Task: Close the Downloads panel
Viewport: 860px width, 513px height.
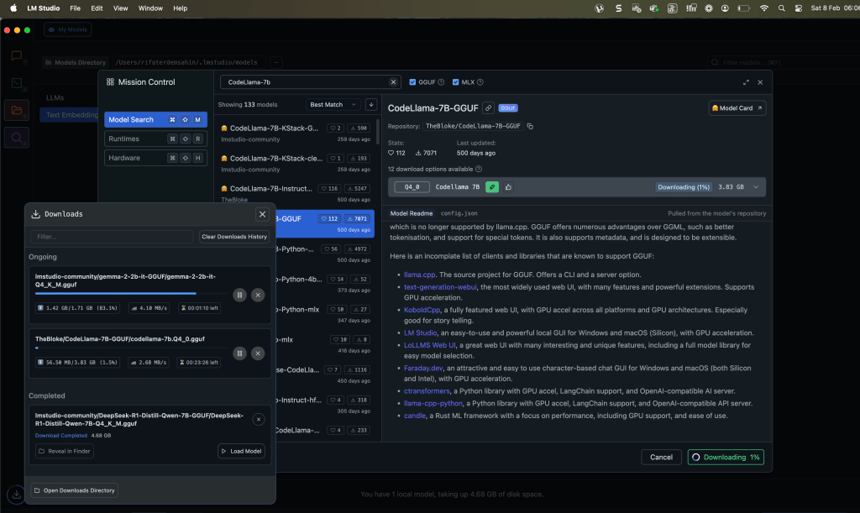Action: pyautogui.click(x=262, y=214)
